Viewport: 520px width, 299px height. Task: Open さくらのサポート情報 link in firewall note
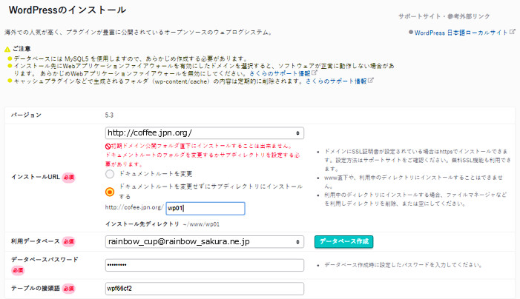280,73
